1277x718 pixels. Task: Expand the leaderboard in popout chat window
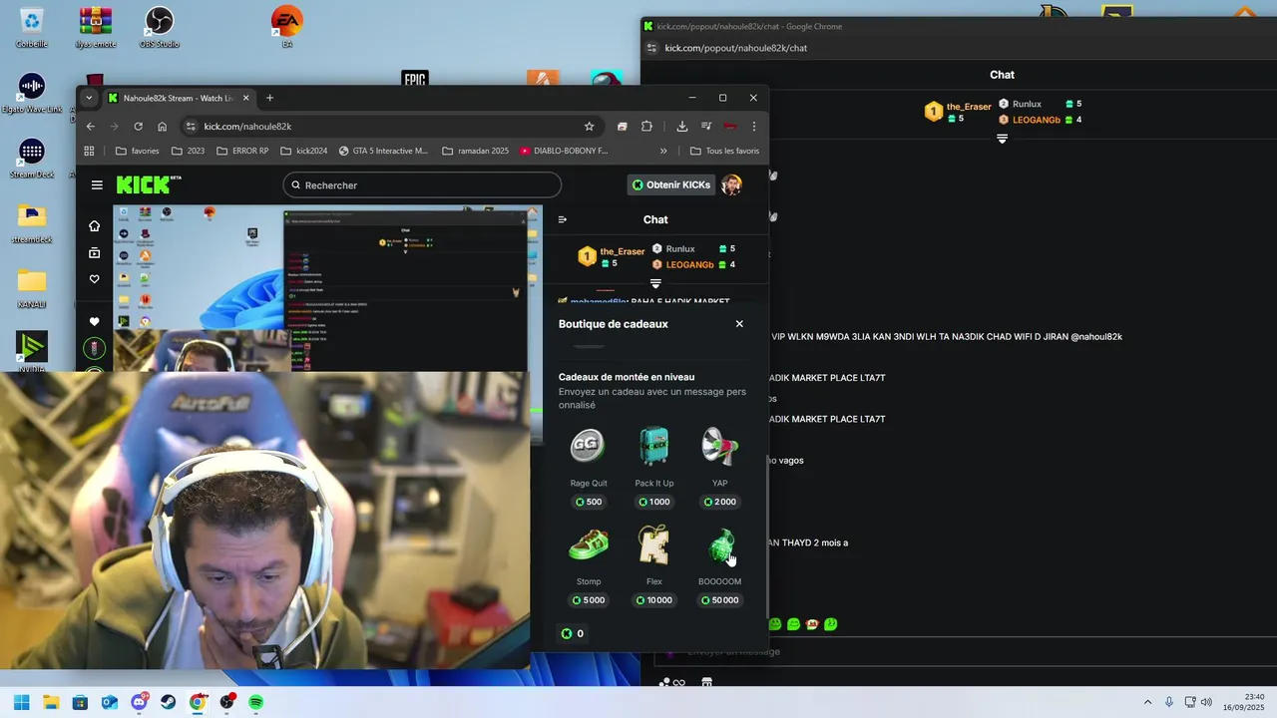click(1002, 140)
